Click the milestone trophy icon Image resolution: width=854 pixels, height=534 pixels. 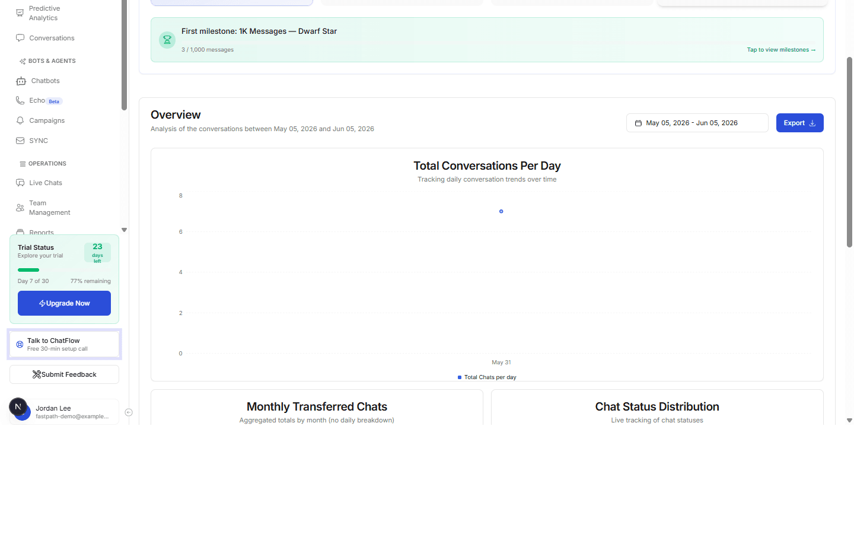tap(167, 40)
